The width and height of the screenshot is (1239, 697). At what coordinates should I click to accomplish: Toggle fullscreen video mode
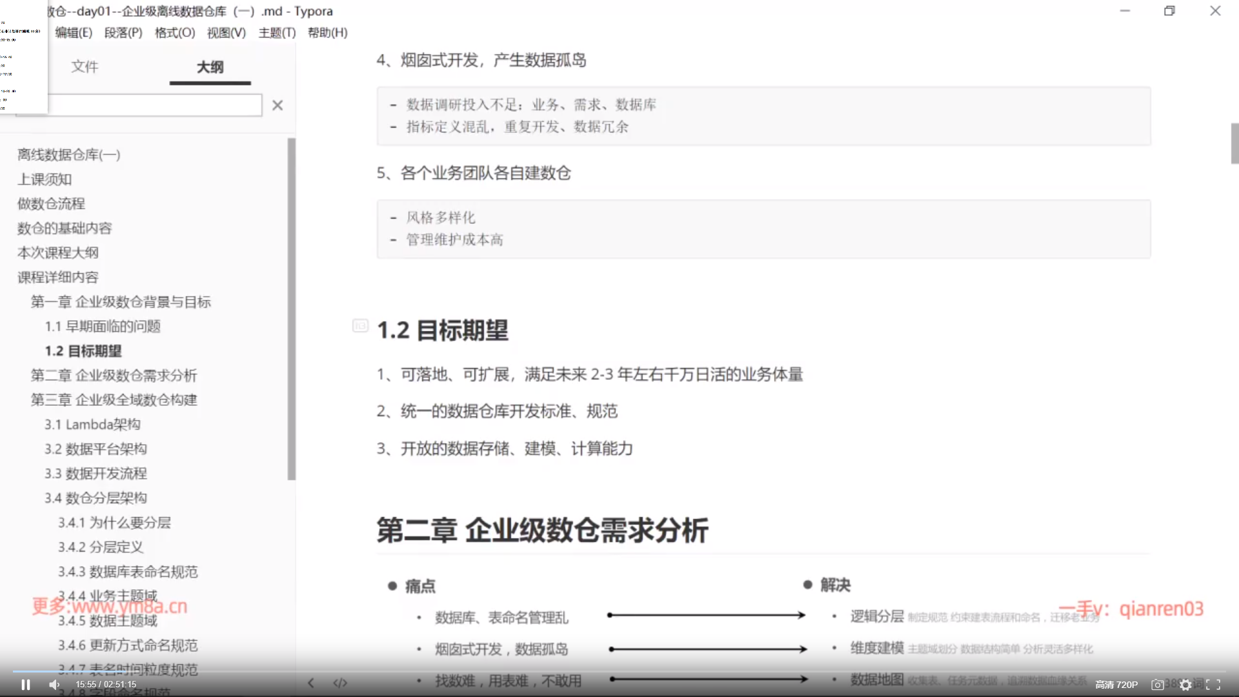1213,685
